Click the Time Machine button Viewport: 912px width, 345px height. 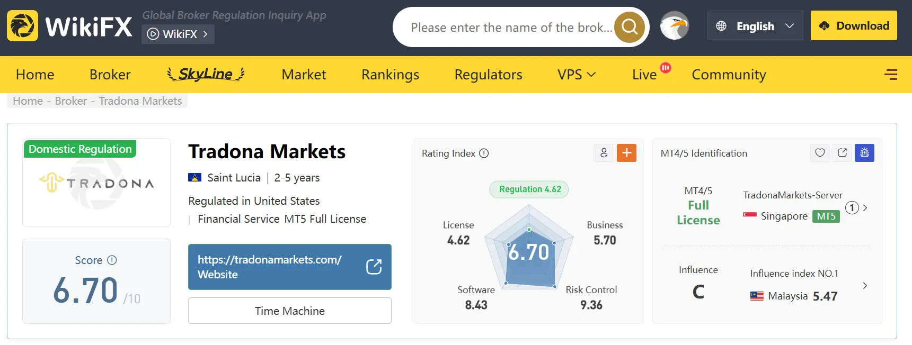[289, 311]
